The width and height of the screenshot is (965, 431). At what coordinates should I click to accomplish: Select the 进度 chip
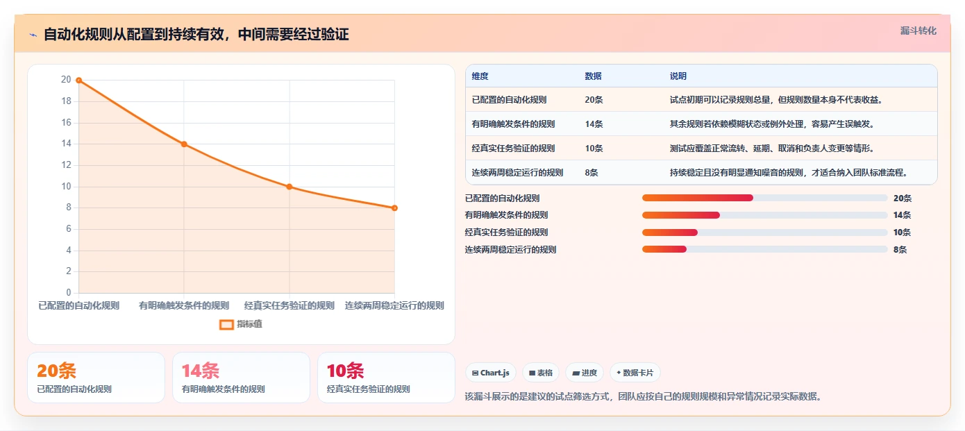(x=585, y=373)
